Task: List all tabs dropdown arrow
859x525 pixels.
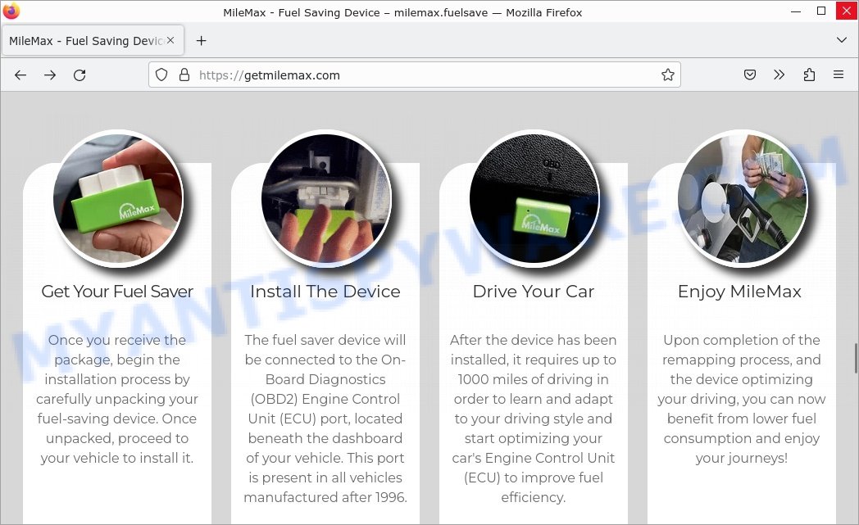Action: pyautogui.click(x=842, y=40)
